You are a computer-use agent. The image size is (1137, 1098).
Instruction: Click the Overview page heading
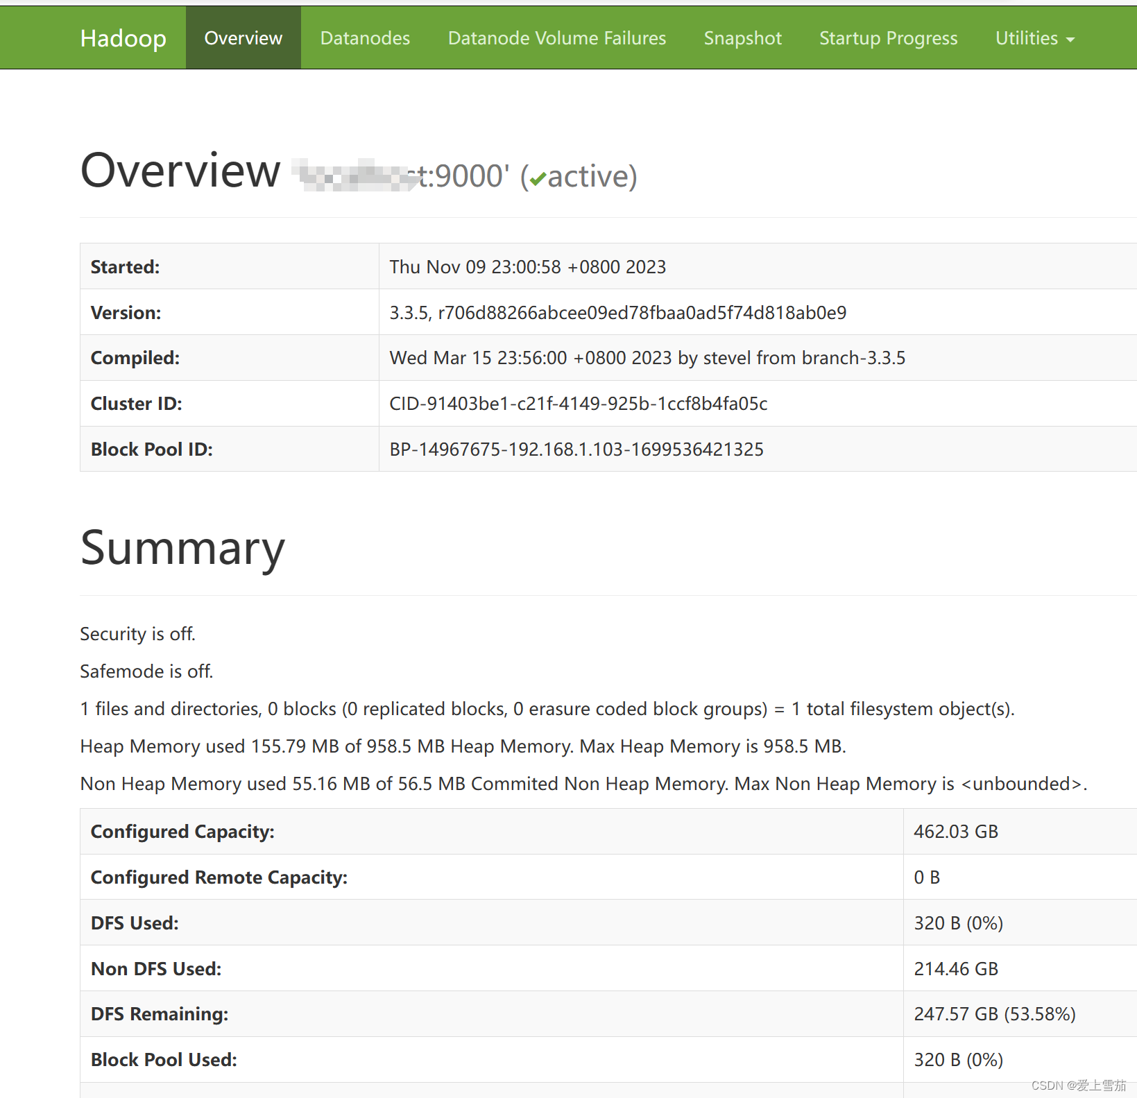click(180, 171)
